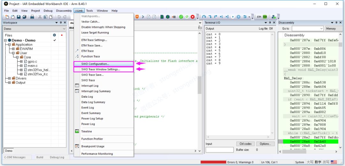Viewport: 345px width, 166px height.
Task: Open the Tools menu
Action: 89,10
